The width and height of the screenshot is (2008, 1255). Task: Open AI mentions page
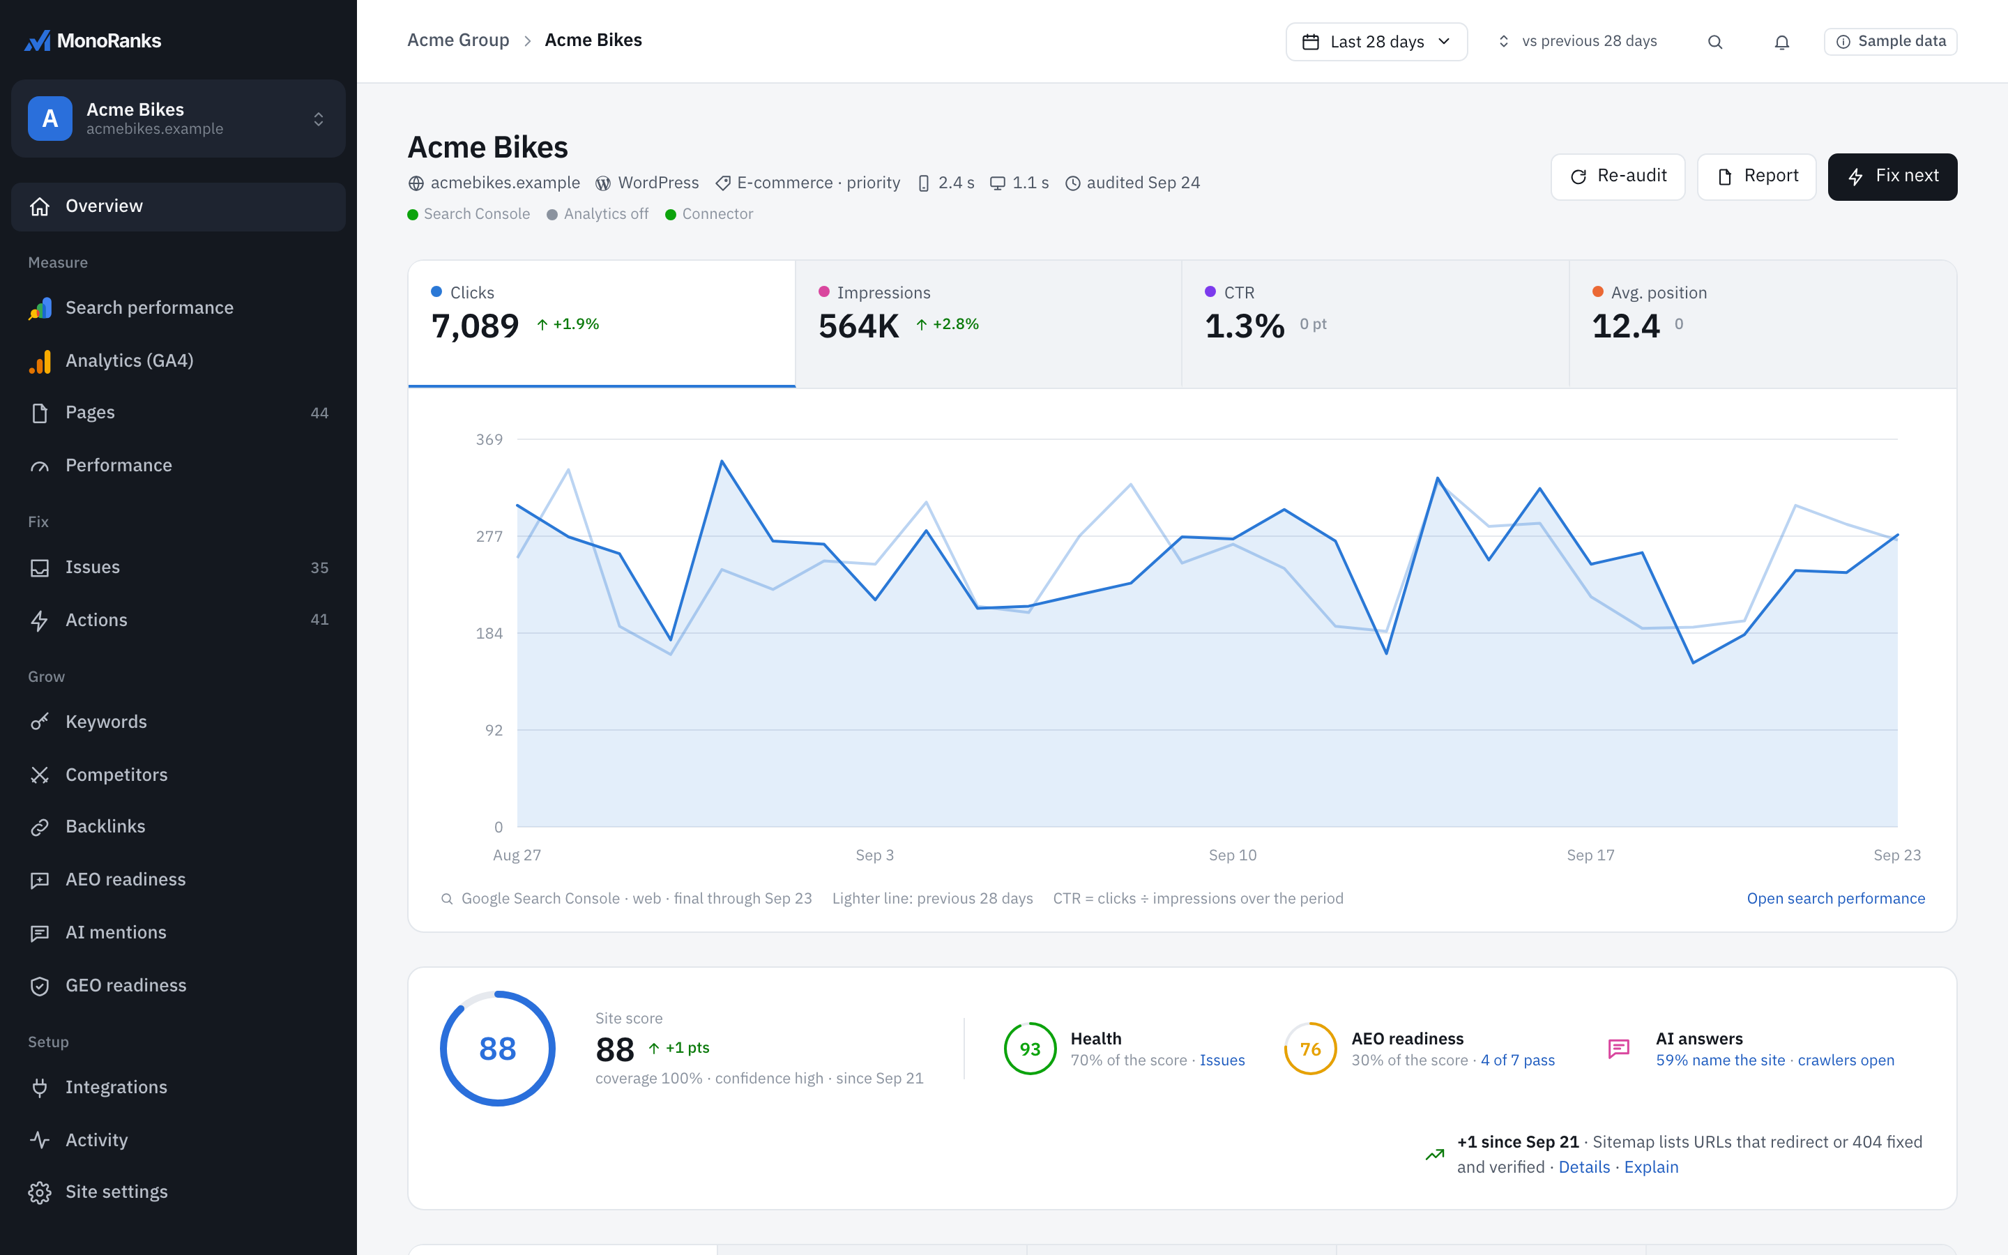click(x=178, y=933)
